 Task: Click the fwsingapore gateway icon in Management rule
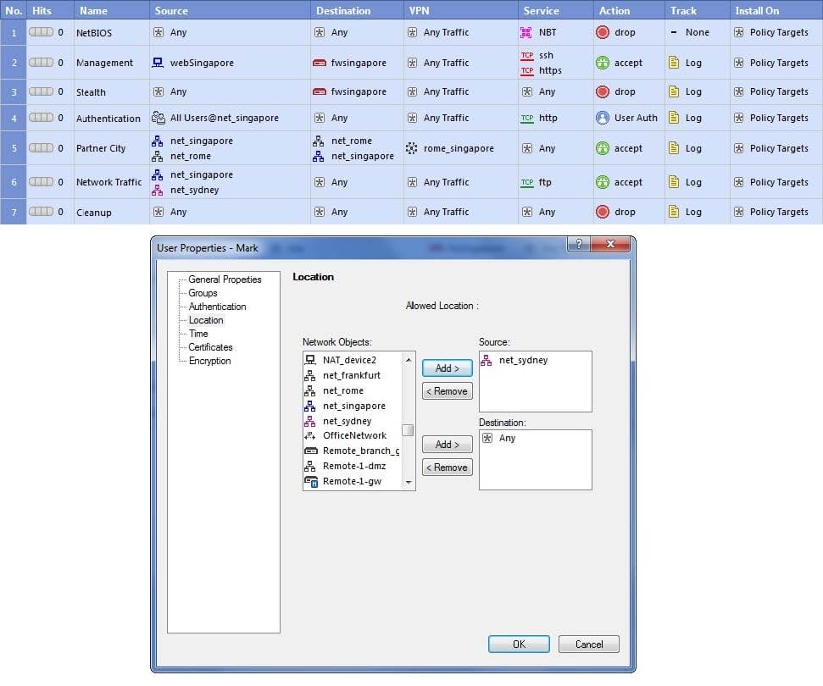(320, 63)
